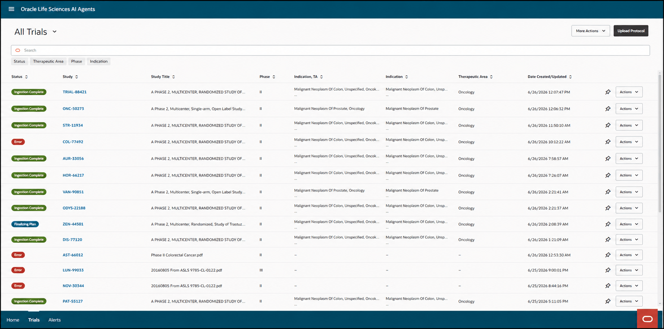Screen dimensions: 664x329
Task: Pin the LUN-99033 study row
Action: coord(608,270)
